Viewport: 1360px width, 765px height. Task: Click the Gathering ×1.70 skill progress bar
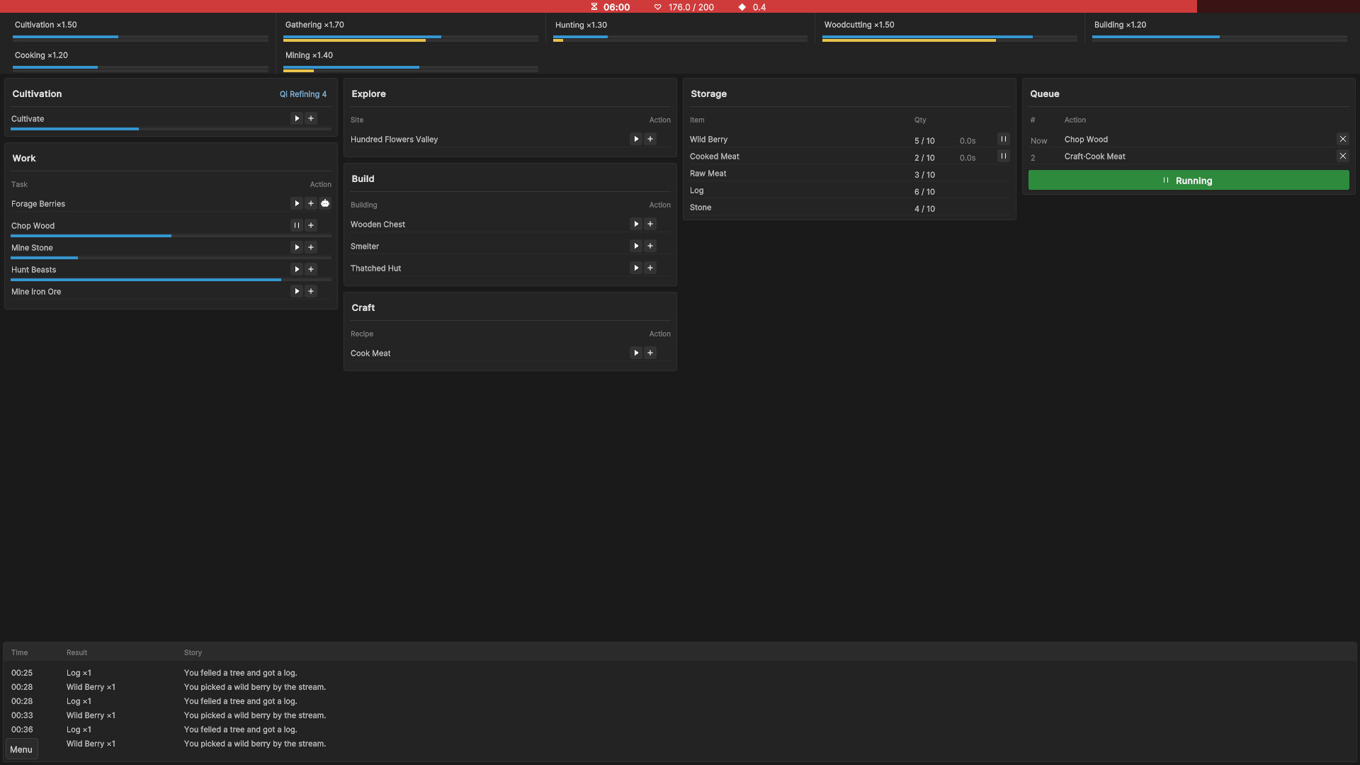pos(411,38)
